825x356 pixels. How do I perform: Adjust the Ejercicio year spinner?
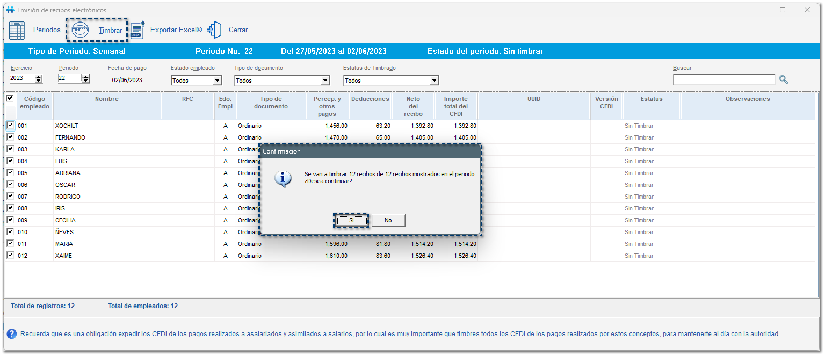pos(38,78)
